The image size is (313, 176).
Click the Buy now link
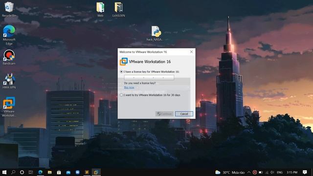point(129,88)
